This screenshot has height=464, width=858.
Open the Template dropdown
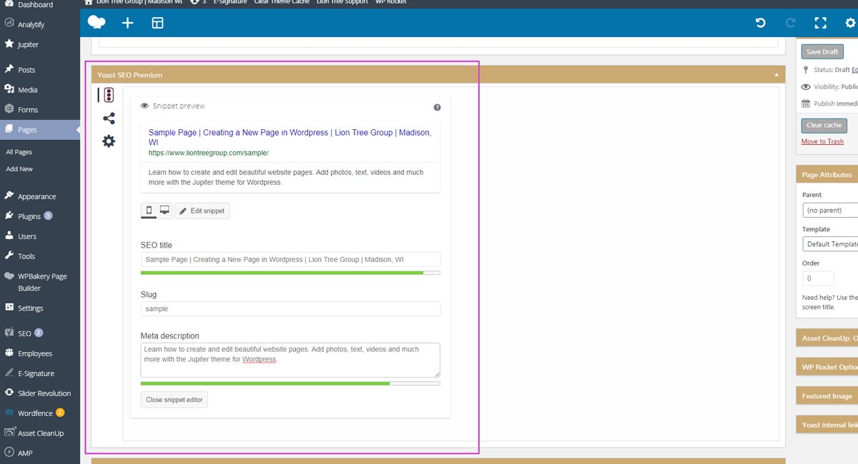[x=830, y=244]
